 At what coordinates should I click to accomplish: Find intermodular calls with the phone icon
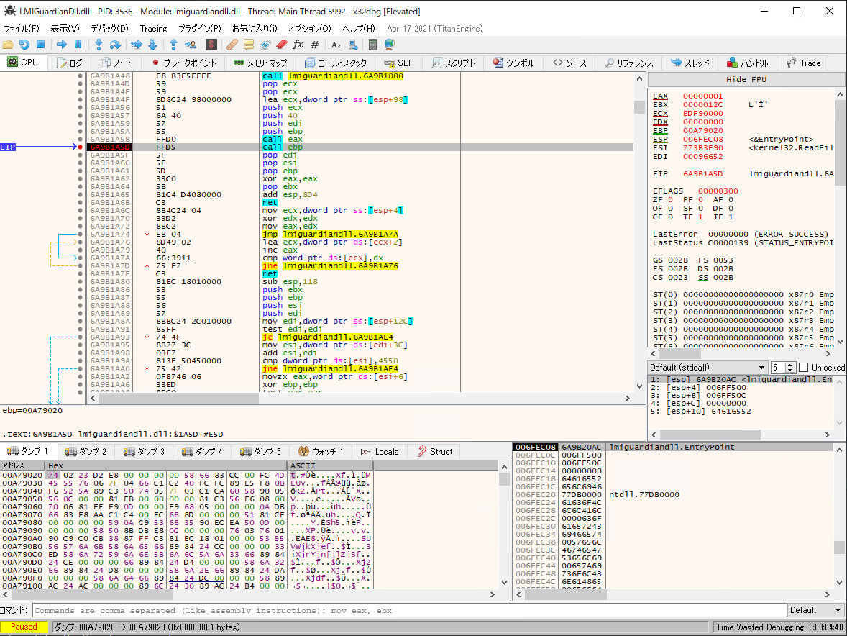[353, 45]
